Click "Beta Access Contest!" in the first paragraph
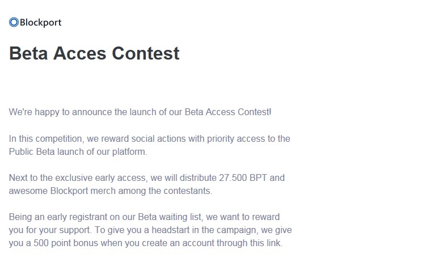The width and height of the screenshot is (447, 262). pos(228,112)
